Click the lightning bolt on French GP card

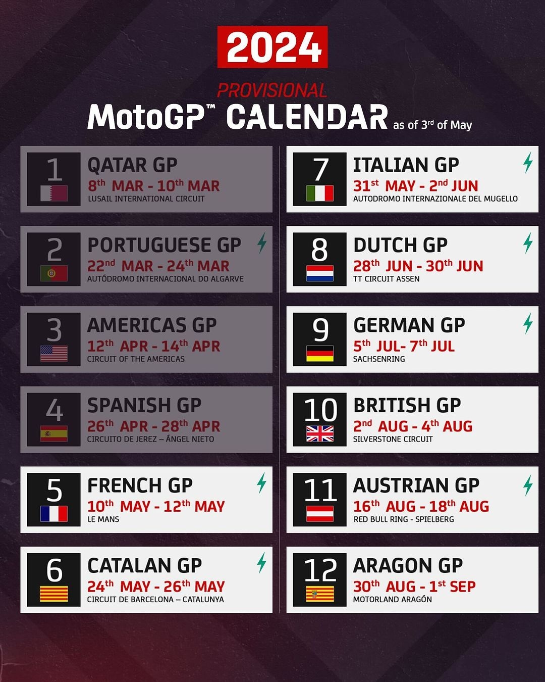click(x=261, y=483)
